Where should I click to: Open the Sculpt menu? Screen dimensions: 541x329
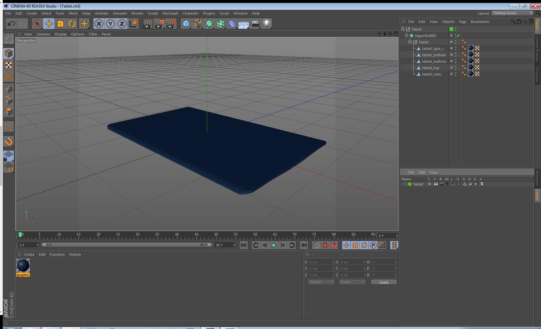point(153,13)
